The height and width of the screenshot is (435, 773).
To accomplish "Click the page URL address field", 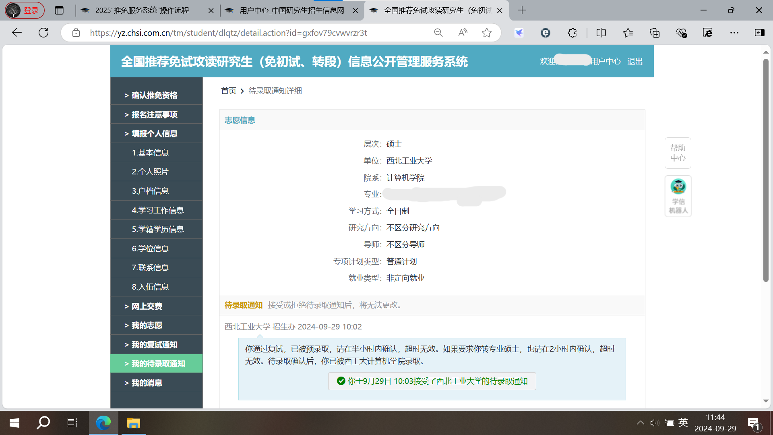I will click(228, 33).
